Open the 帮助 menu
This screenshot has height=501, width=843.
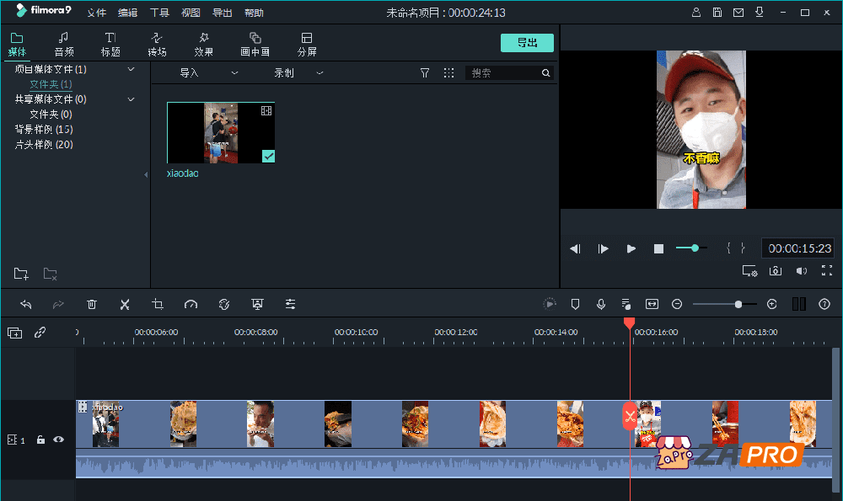255,13
